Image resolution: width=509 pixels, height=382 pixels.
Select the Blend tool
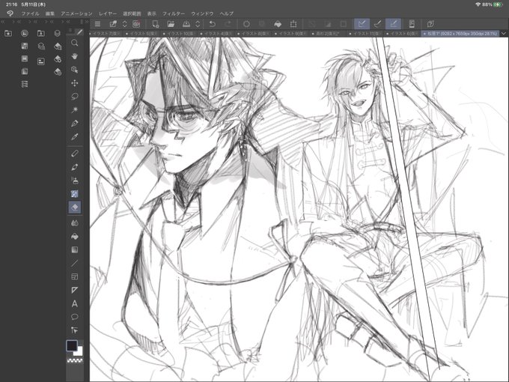coord(75,223)
